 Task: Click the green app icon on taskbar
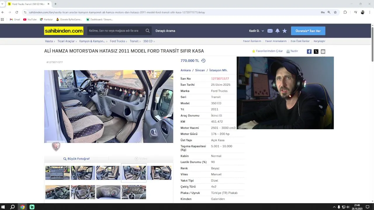[x=32, y=207]
